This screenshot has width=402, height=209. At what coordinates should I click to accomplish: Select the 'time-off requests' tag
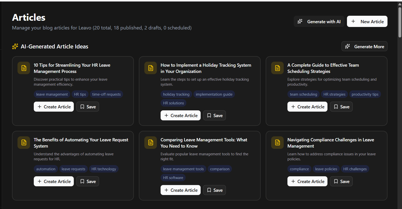point(106,94)
